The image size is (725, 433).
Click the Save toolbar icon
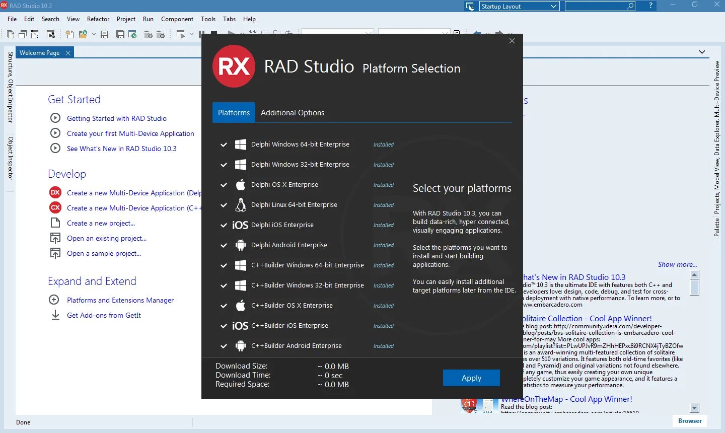tap(105, 34)
